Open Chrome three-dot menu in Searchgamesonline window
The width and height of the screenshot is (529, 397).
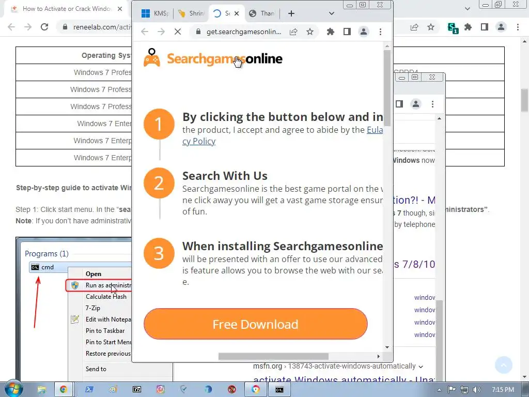[x=381, y=32]
